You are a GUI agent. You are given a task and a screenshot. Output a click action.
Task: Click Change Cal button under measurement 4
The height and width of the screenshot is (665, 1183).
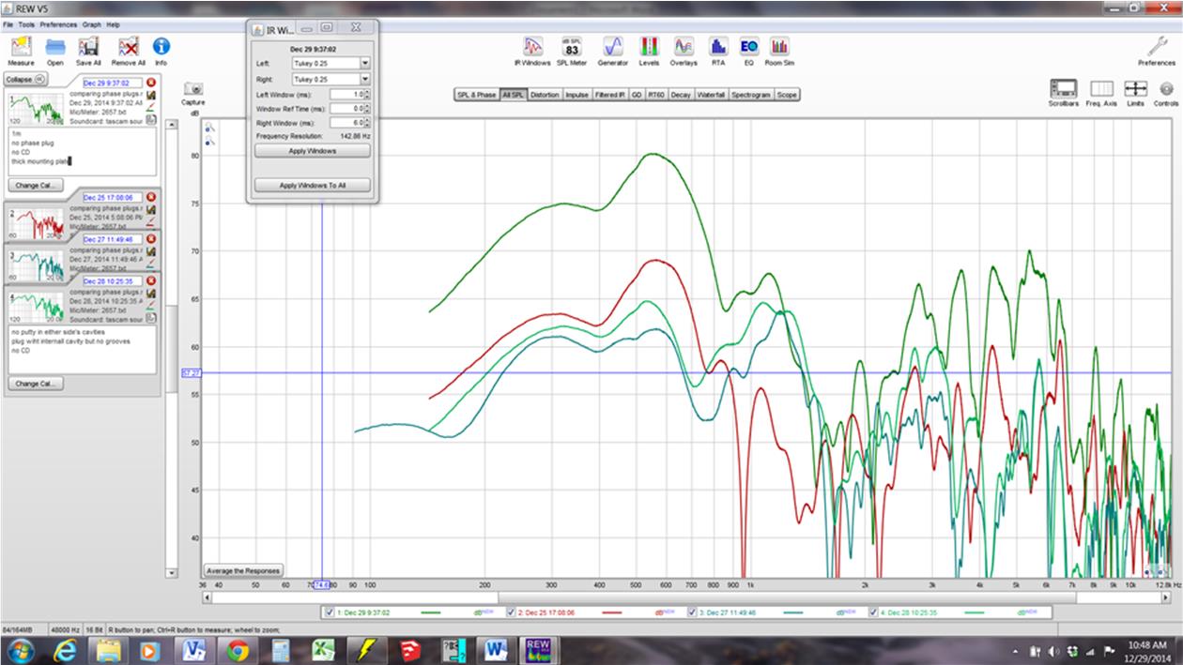[x=35, y=384]
